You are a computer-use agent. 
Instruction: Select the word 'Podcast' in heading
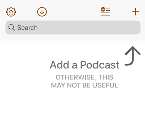[100, 65]
